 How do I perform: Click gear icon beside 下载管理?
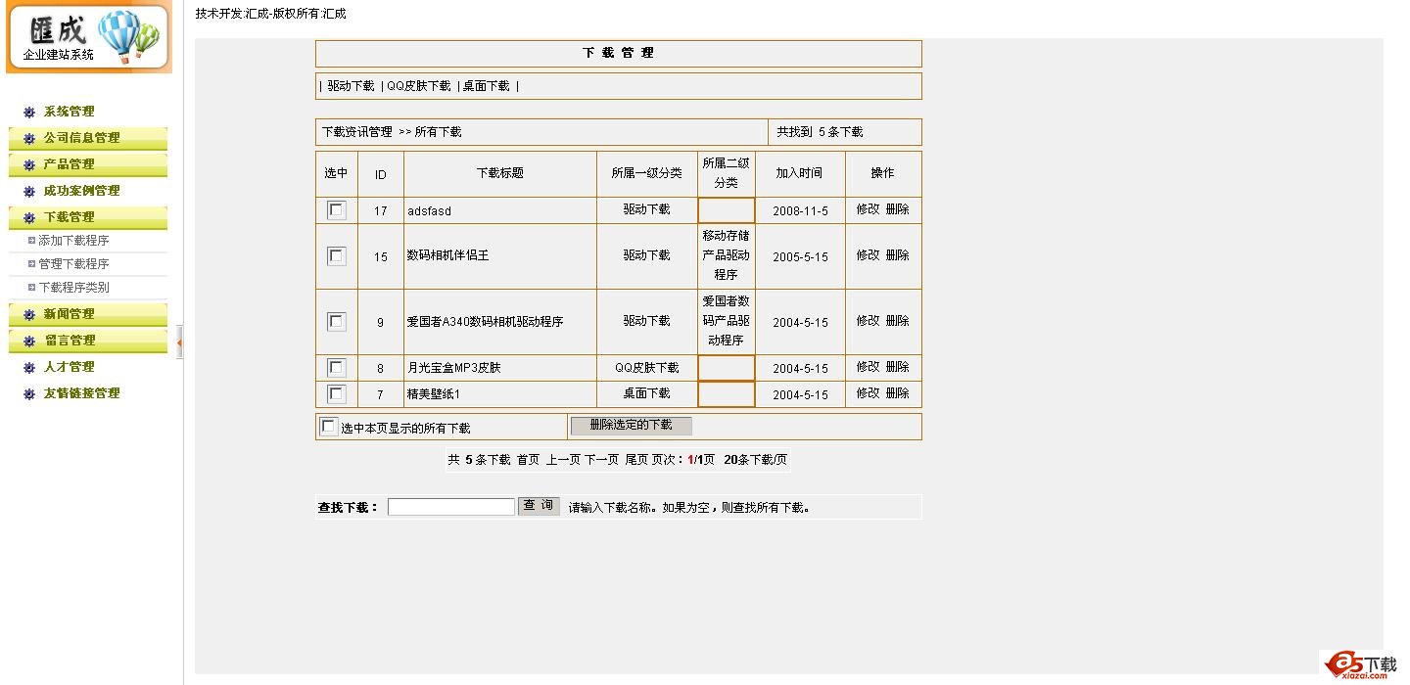click(29, 218)
